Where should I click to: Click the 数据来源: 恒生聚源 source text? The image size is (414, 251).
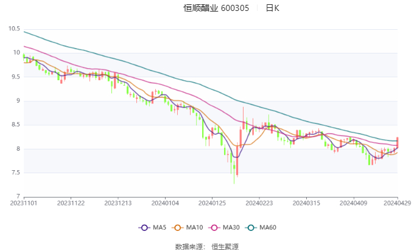tap(206, 246)
